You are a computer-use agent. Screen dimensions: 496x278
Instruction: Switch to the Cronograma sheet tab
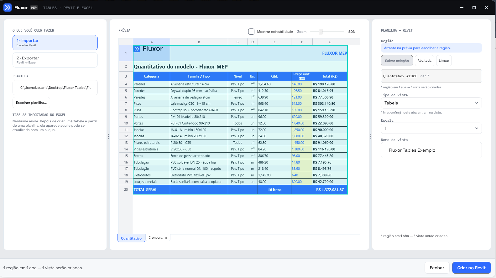(158, 238)
